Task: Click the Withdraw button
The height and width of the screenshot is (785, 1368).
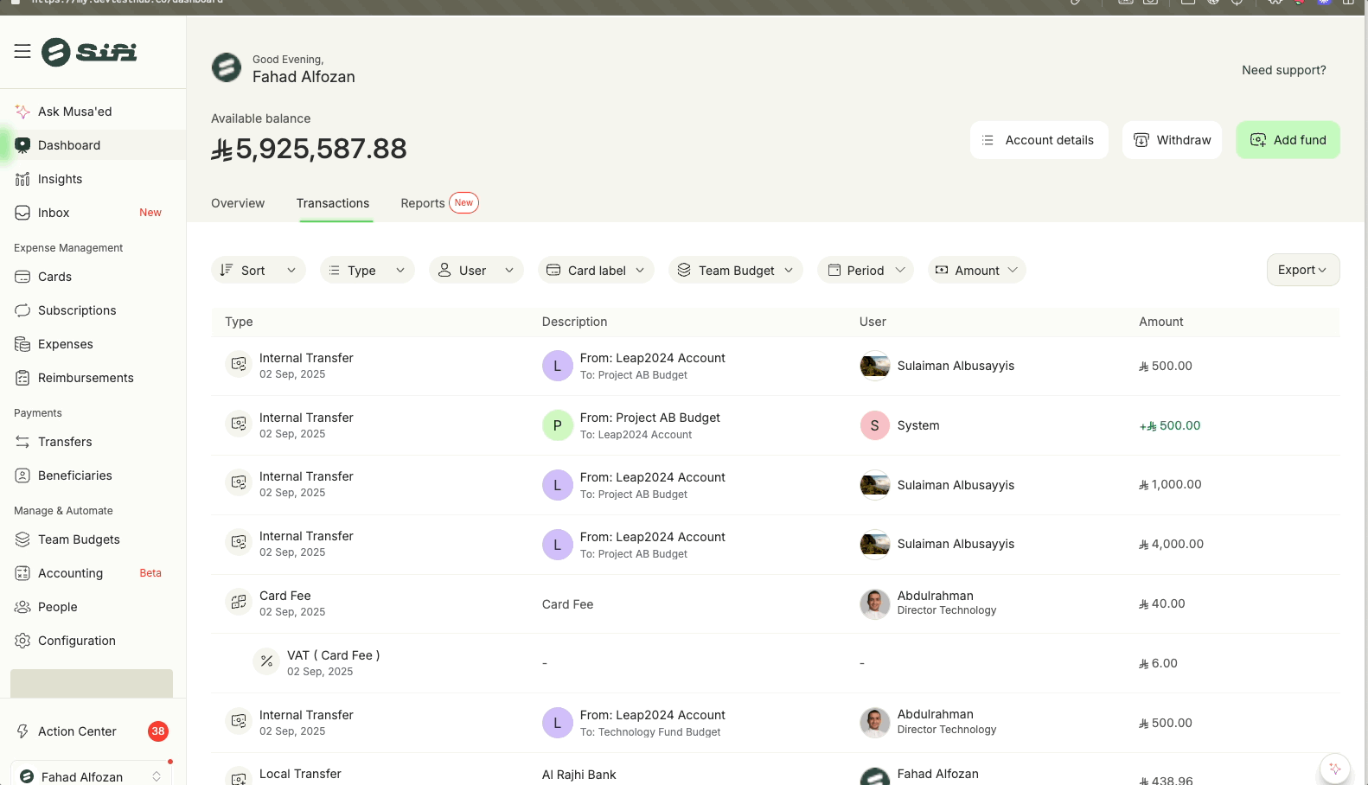Action: [x=1172, y=140]
